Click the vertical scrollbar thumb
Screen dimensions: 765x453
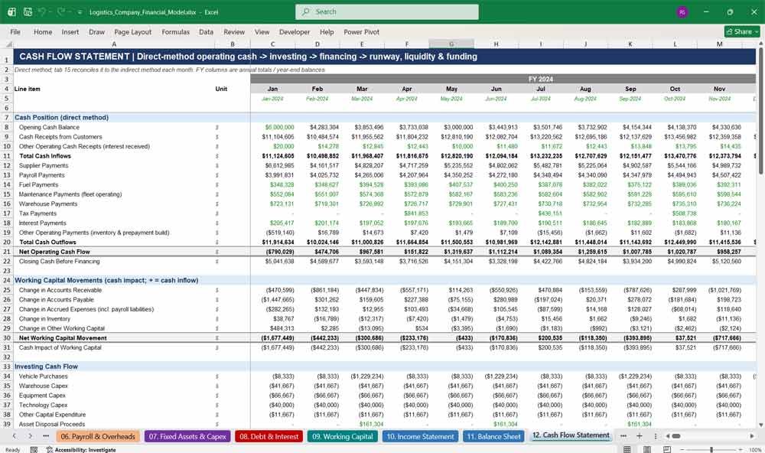pos(760,111)
